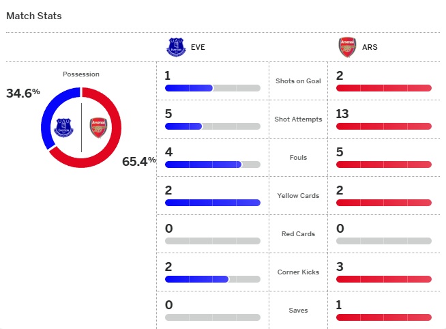
Task: Click Arsenal crest inside possession donut
Action: pyautogui.click(x=98, y=127)
